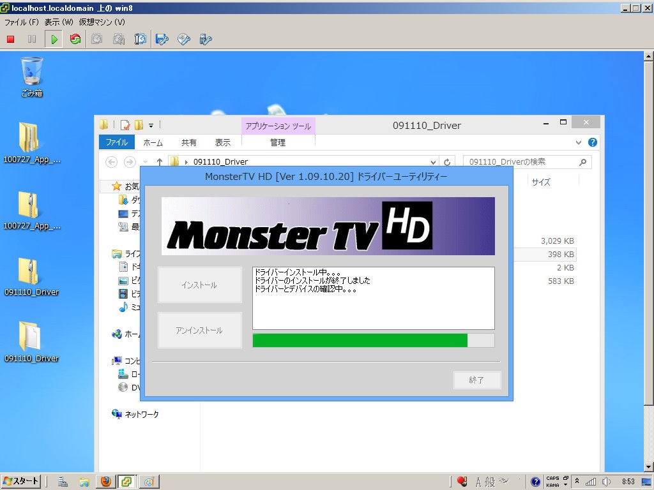Expand the address bar history dropdown
The image size is (654, 490).
pos(433,162)
